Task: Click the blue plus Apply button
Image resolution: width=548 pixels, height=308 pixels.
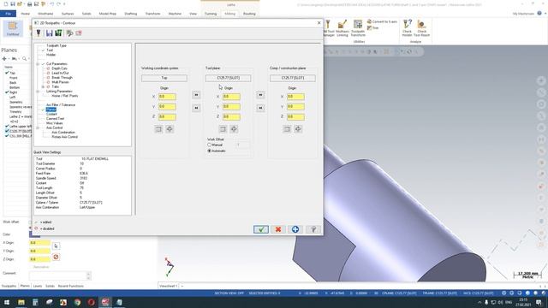Action: tap(295, 229)
